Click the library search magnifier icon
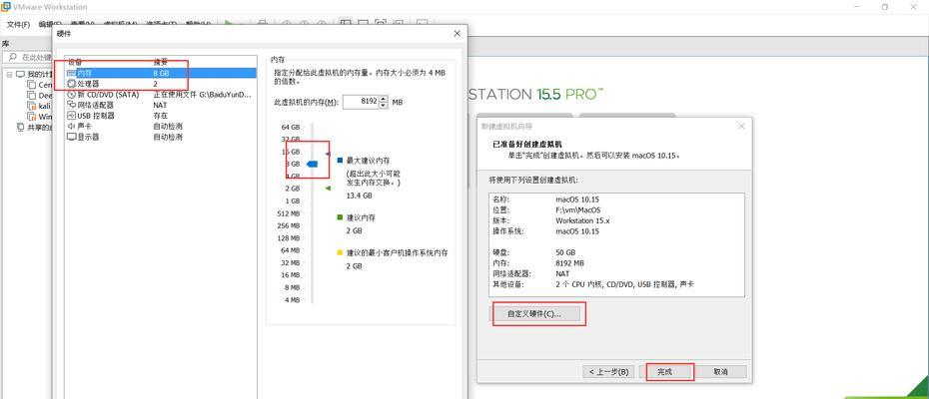Image resolution: width=929 pixels, height=399 pixels. click(x=12, y=58)
